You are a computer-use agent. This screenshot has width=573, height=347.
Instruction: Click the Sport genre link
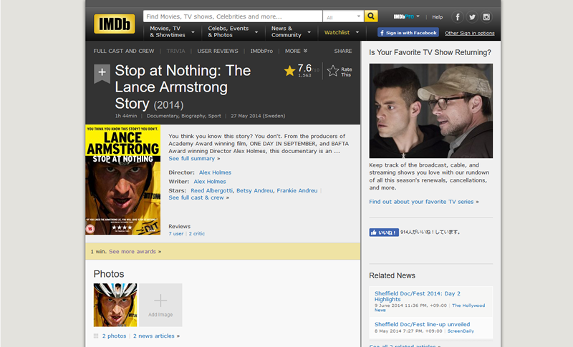click(214, 116)
